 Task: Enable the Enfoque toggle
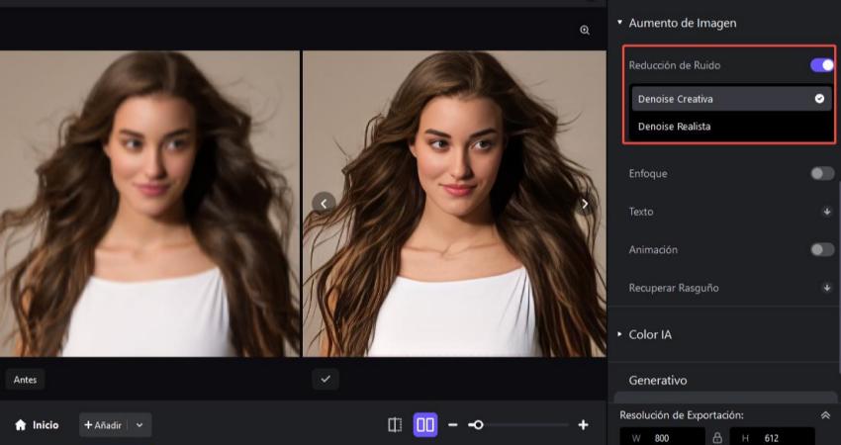tap(821, 173)
